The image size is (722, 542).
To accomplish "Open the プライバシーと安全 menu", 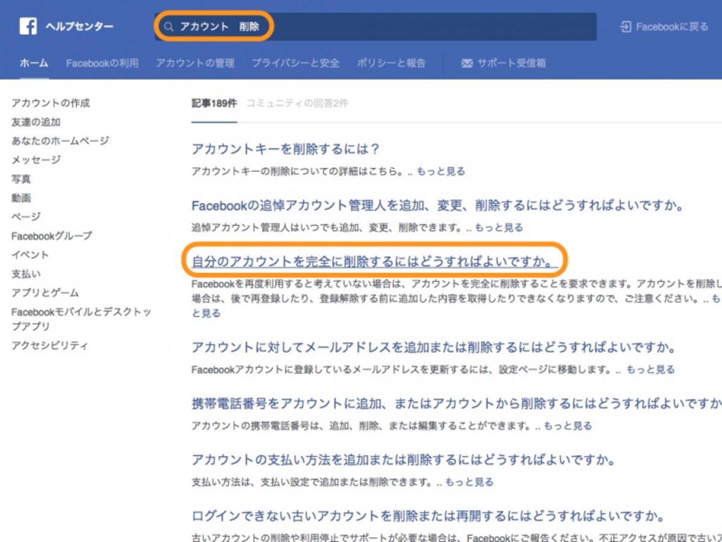I will click(x=295, y=63).
